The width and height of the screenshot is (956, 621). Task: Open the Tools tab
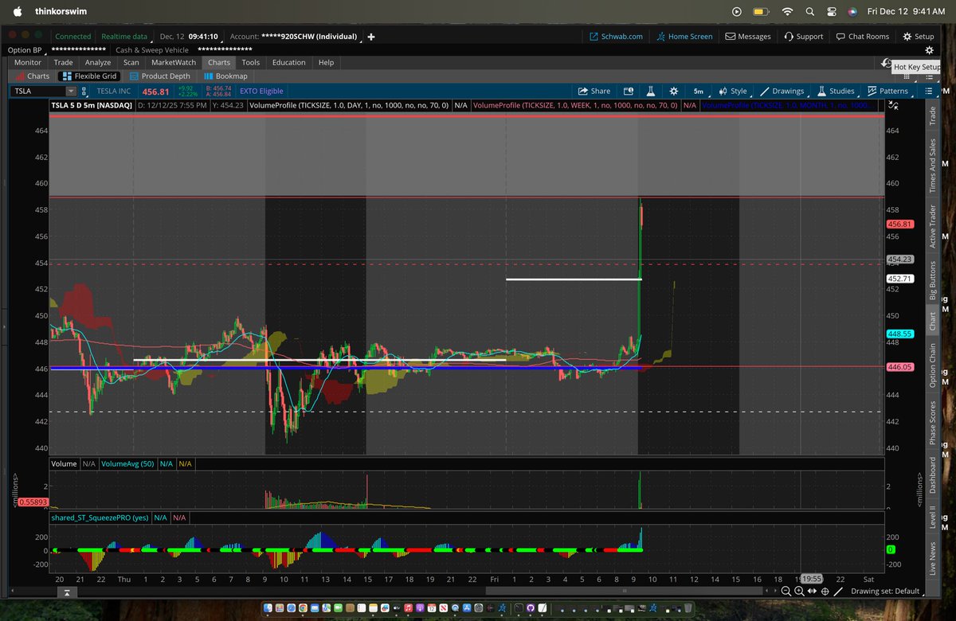tap(251, 62)
